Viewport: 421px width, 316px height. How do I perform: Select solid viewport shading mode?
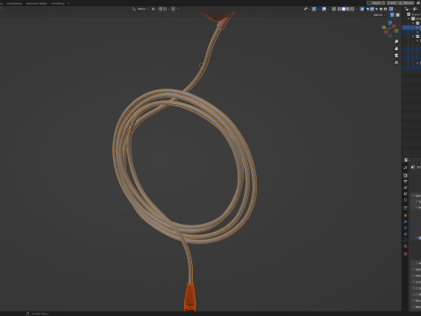[x=344, y=9]
